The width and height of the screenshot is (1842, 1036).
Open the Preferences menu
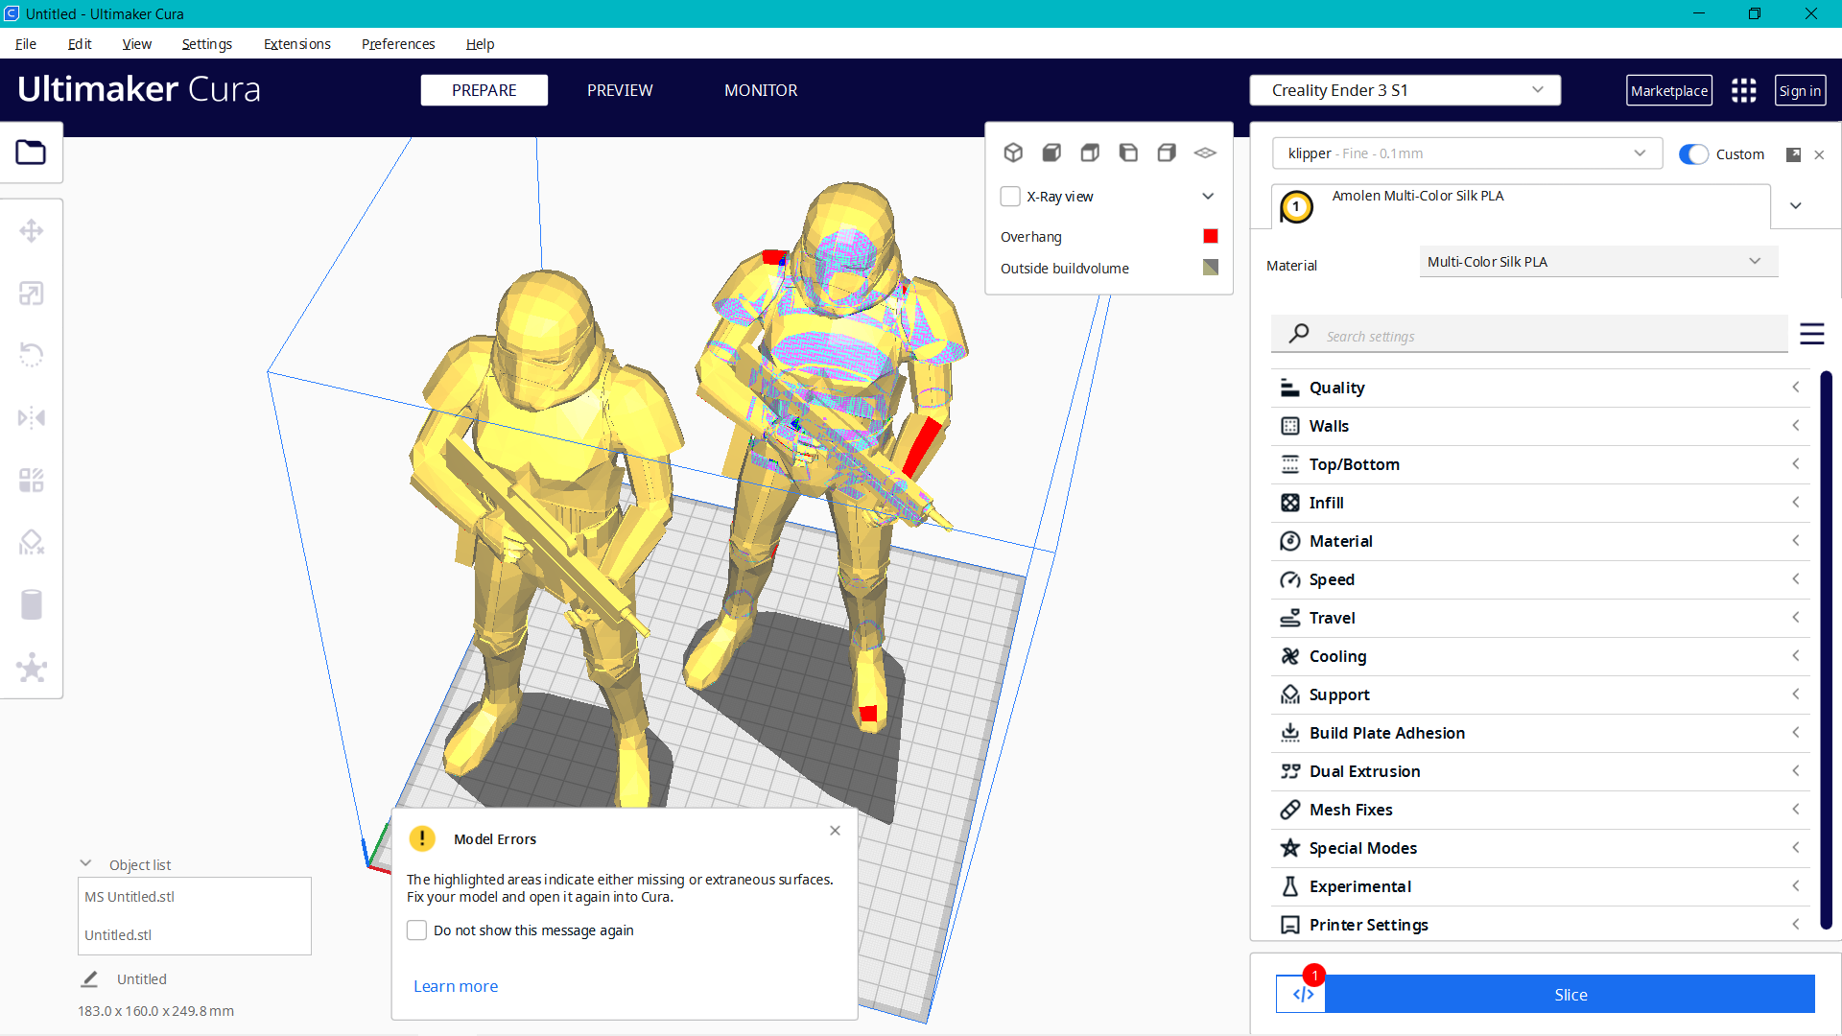point(397,44)
